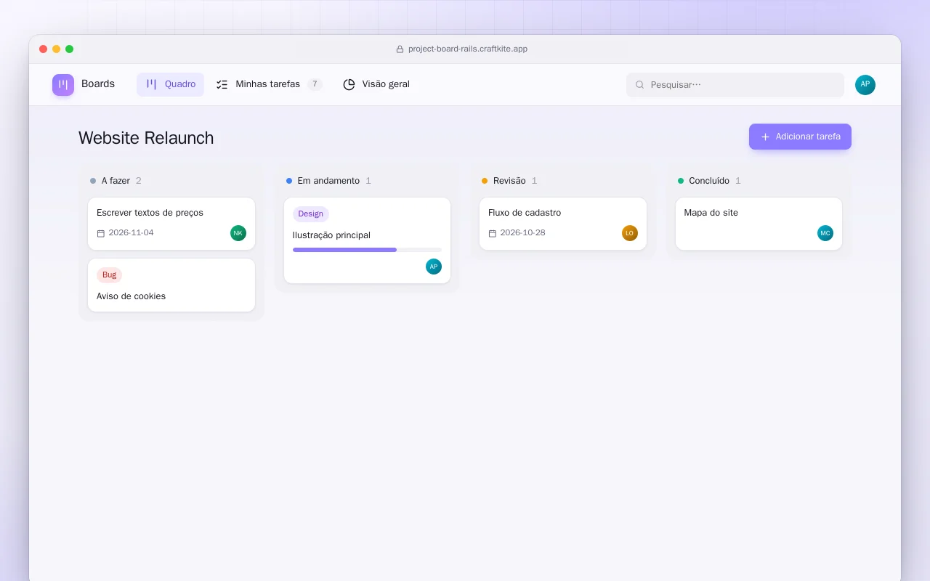The width and height of the screenshot is (930, 581).
Task: Focus the Pesquisar search field
Action: tap(735, 85)
